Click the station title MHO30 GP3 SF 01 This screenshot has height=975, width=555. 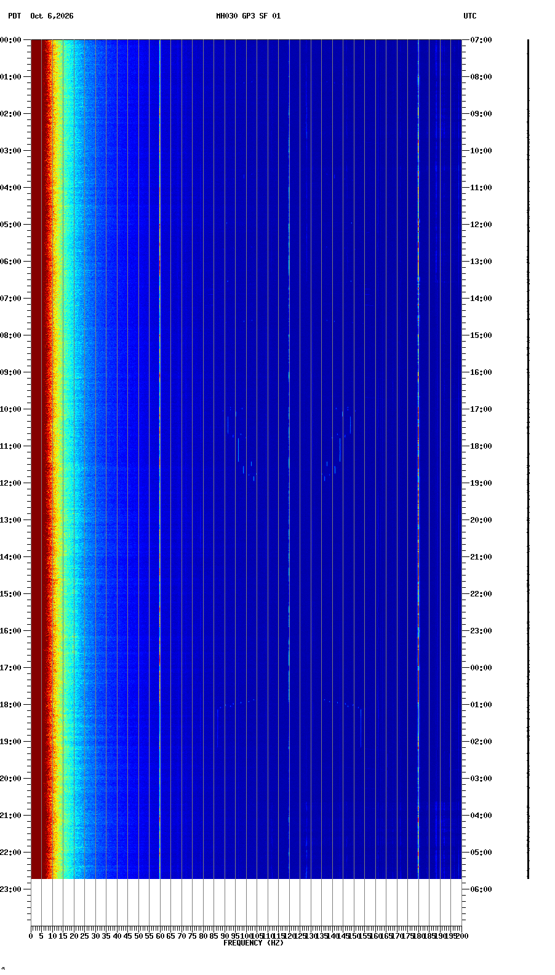pyautogui.click(x=248, y=16)
